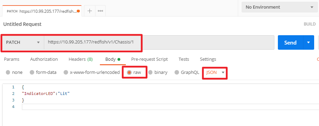Open the Authorization tab
The image size is (319, 126).
44,59
